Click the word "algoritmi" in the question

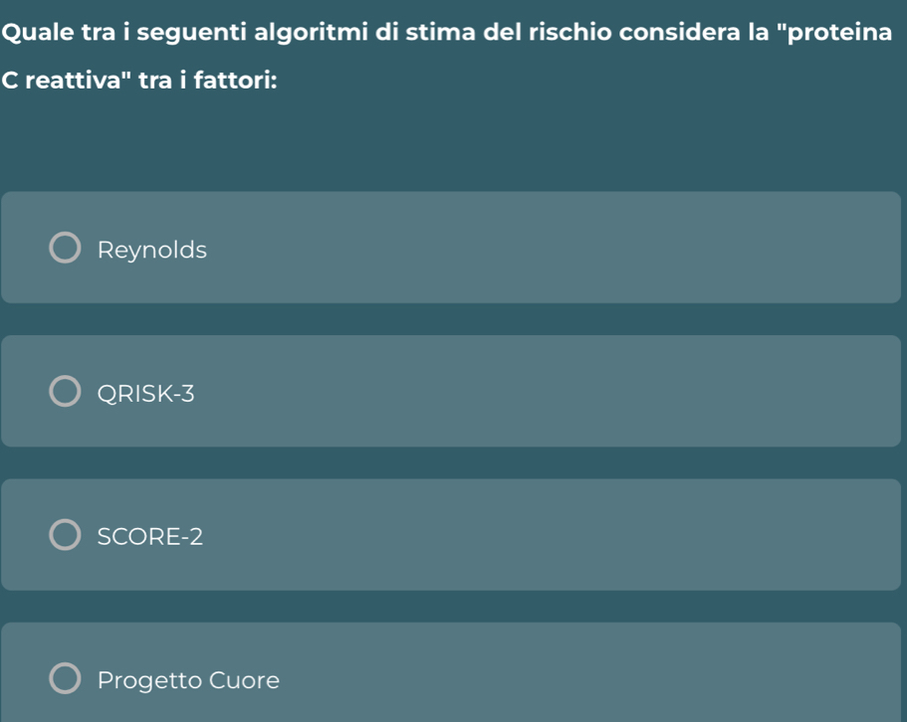pos(311,33)
